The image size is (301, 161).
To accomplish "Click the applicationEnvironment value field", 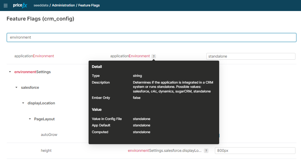I will click(250, 56).
